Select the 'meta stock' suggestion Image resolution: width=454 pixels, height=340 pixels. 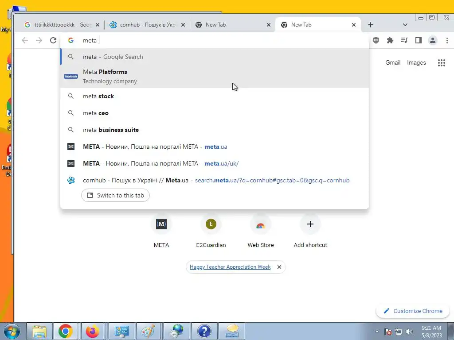pyautogui.click(x=214, y=96)
